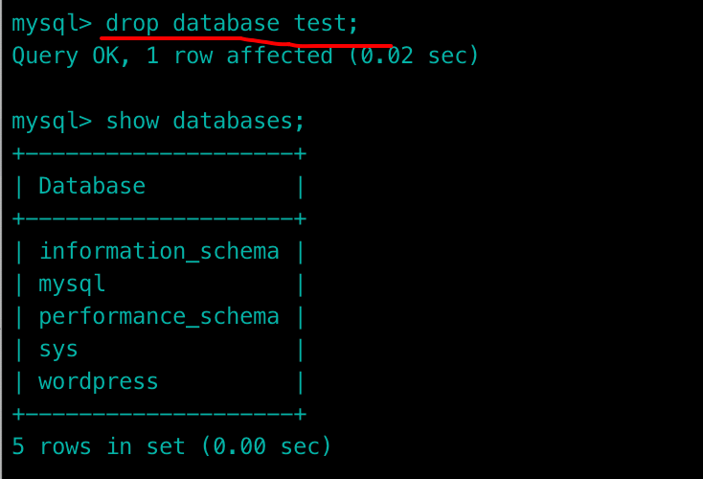Click the top border of the result table
703x479 pixels.
[x=159, y=153]
